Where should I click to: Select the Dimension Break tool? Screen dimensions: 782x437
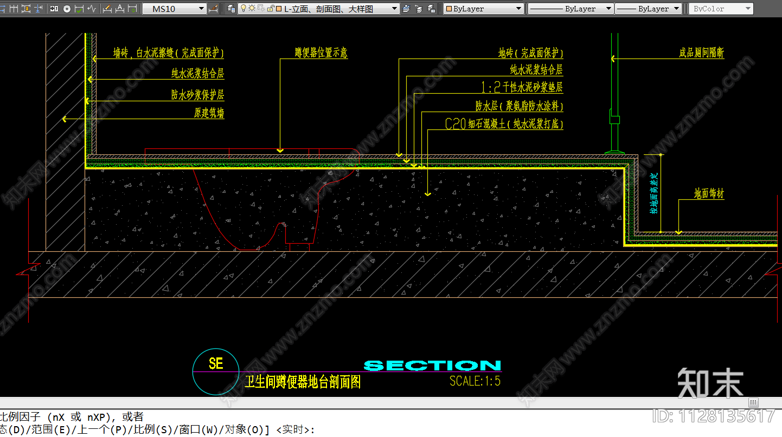pyautogui.click(x=39, y=9)
